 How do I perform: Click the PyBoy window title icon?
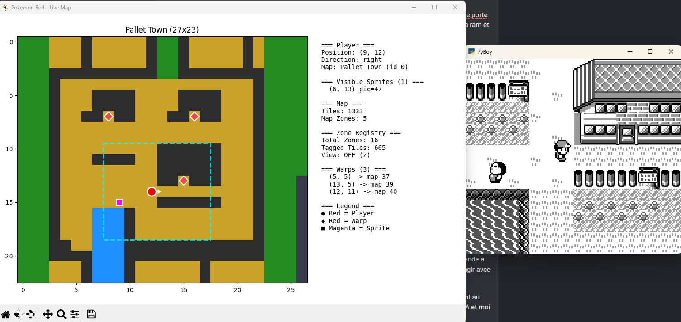coord(471,52)
